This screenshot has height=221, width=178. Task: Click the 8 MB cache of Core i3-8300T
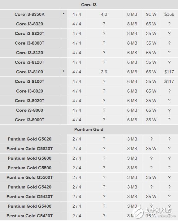[132, 43]
